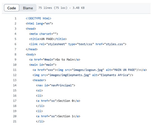Image resolution: width=154 pixels, height=125 pixels.
Task: Switch to the Blame view tab
Action: coord(28,8)
